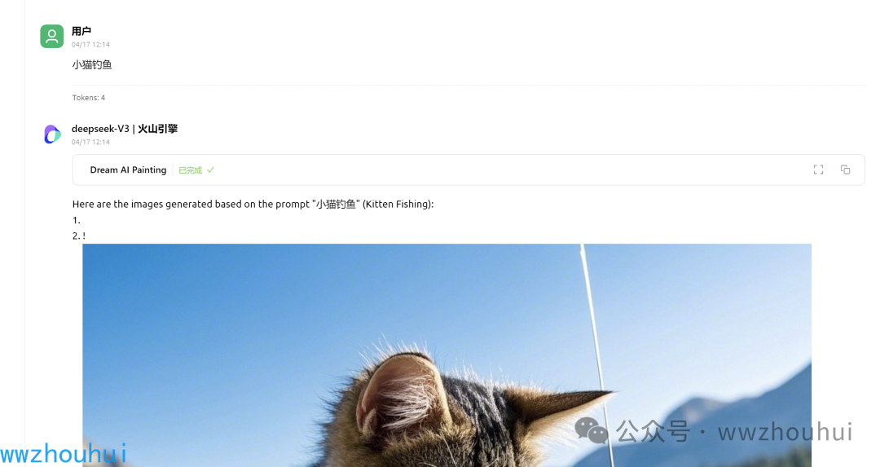The width and height of the screenshot is (880, 467).
Task: Click the deepseek reply timestamp 04/17 12:14
Action: pyautogui.click(x=91, y=142)
